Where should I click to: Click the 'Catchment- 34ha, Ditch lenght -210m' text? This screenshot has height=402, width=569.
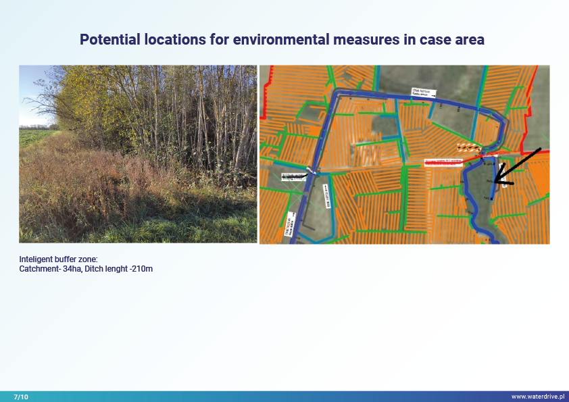coord(86,269)
